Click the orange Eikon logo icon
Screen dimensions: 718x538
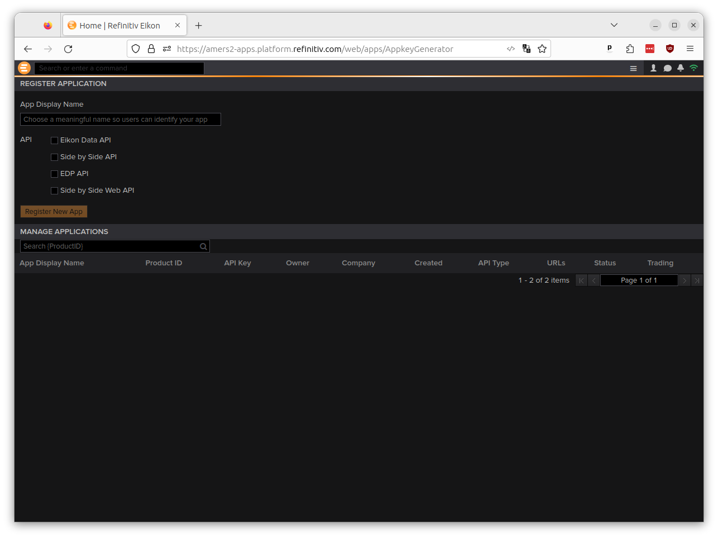(x=24, y=68)
